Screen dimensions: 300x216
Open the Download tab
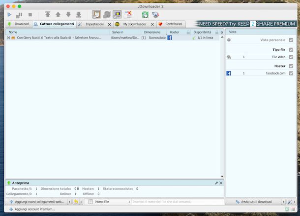(x=19, y=24)
